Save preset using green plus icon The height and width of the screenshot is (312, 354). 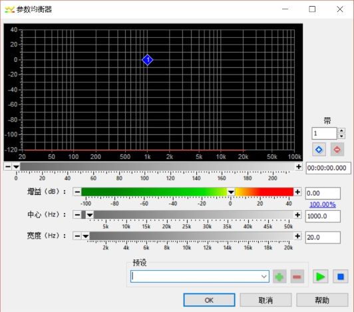point(279,277)
